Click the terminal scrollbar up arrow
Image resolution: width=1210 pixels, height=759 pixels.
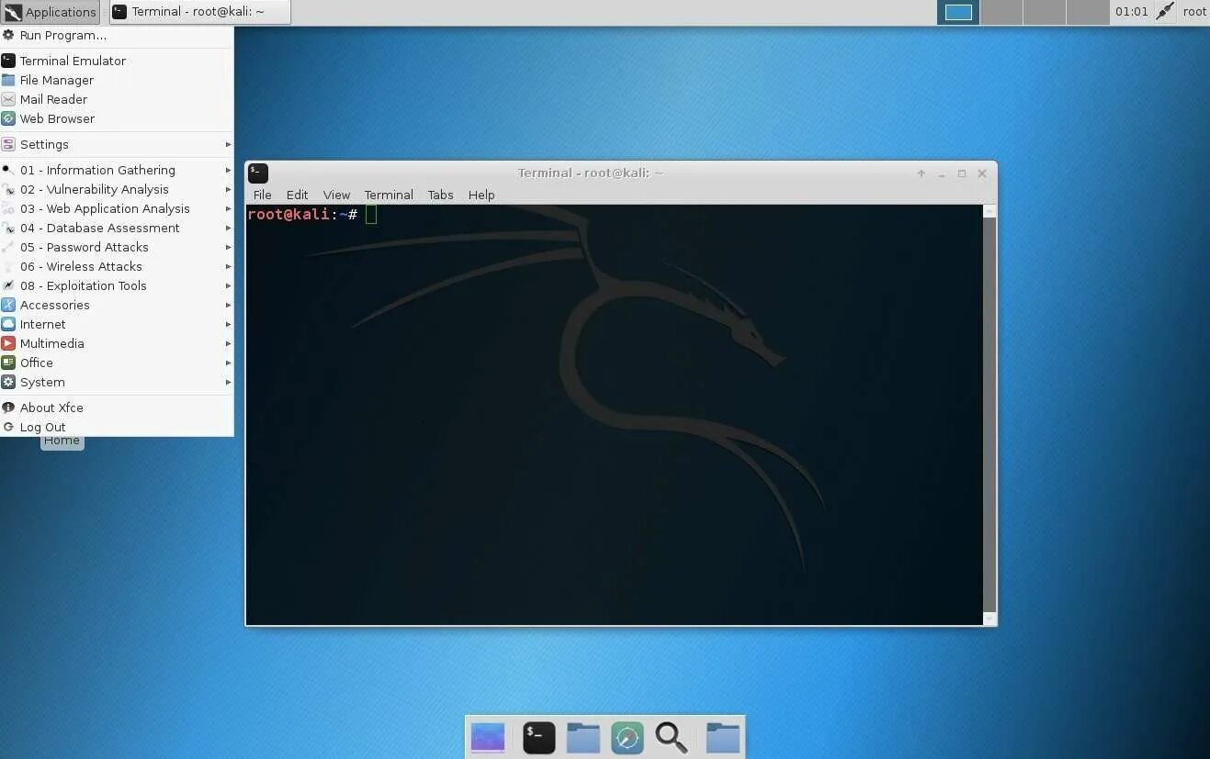pos(989,211)
